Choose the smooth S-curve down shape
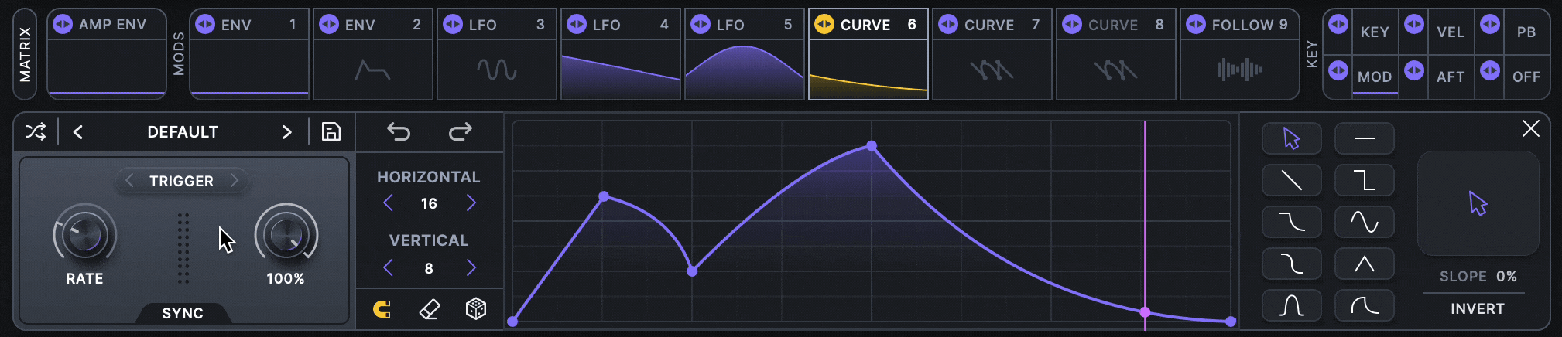The height and width of the screenshot is (337, 1562). click(x=1292, y=222)
